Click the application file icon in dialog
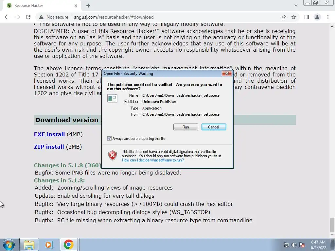This screenshot has height=251, width=335. [x=112, y=98]
